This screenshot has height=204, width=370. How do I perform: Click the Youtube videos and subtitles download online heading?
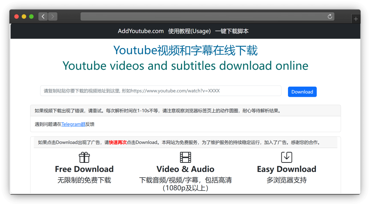coord(185,66)
